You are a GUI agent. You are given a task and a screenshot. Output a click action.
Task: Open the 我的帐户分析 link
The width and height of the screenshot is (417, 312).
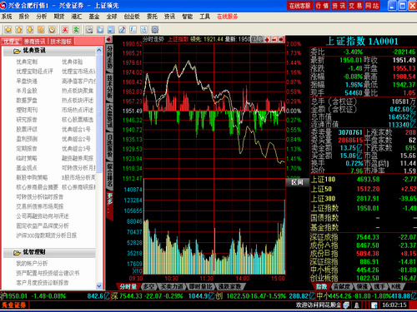32,263
